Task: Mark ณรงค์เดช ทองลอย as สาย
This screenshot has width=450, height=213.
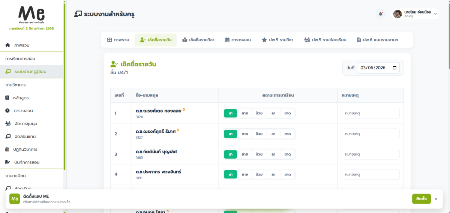Action: coord(244,113)
